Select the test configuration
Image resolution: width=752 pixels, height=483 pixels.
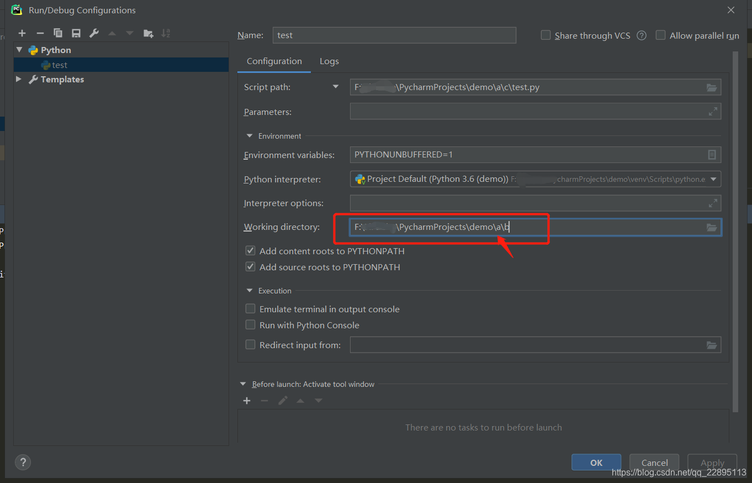(121, 65)
